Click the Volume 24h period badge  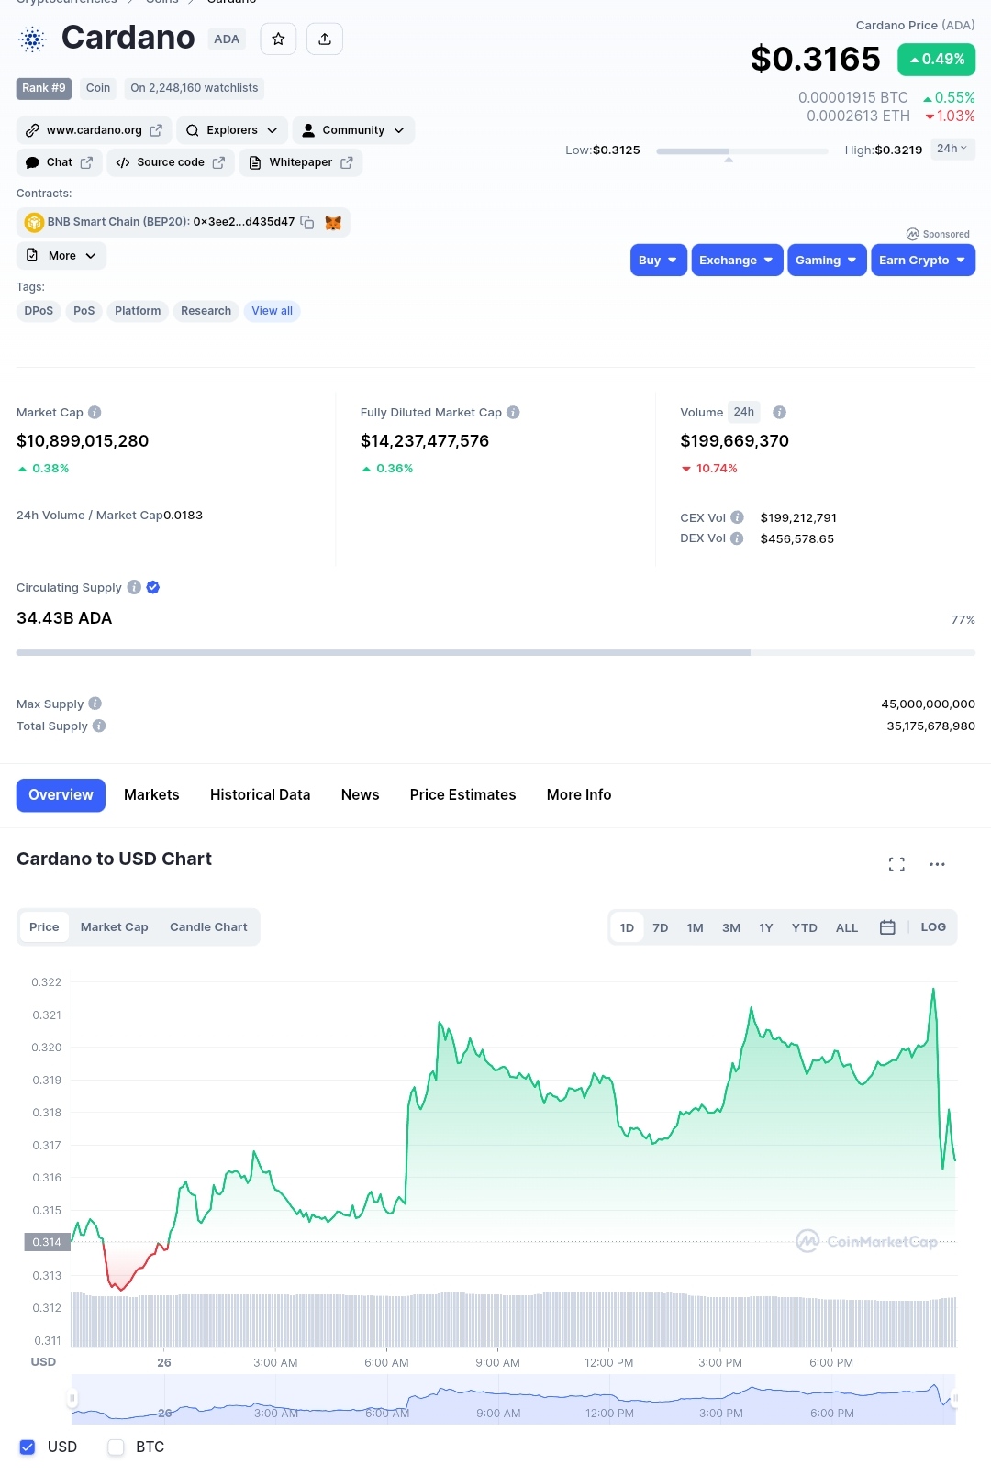(744, 412)
